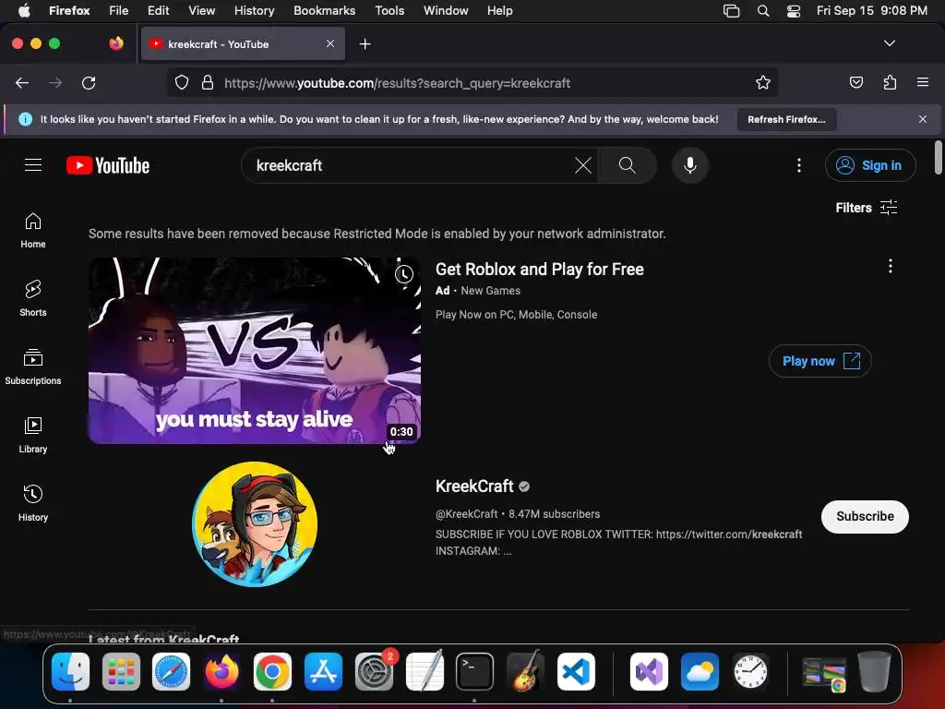Open YouTube settings three-dot menu

coord(799,165)
